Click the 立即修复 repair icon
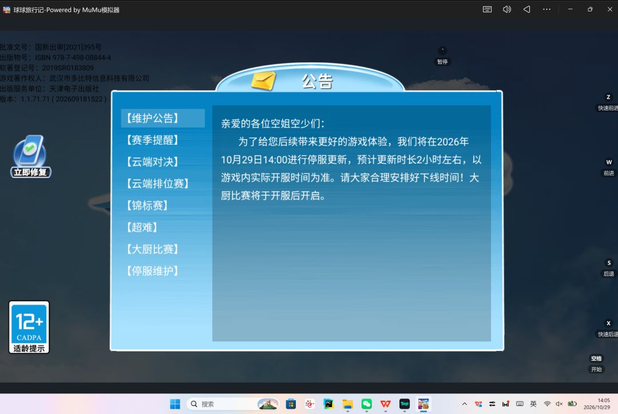Image resolution: width=618 pixels, height=414 pixels. tap(31, 156)
